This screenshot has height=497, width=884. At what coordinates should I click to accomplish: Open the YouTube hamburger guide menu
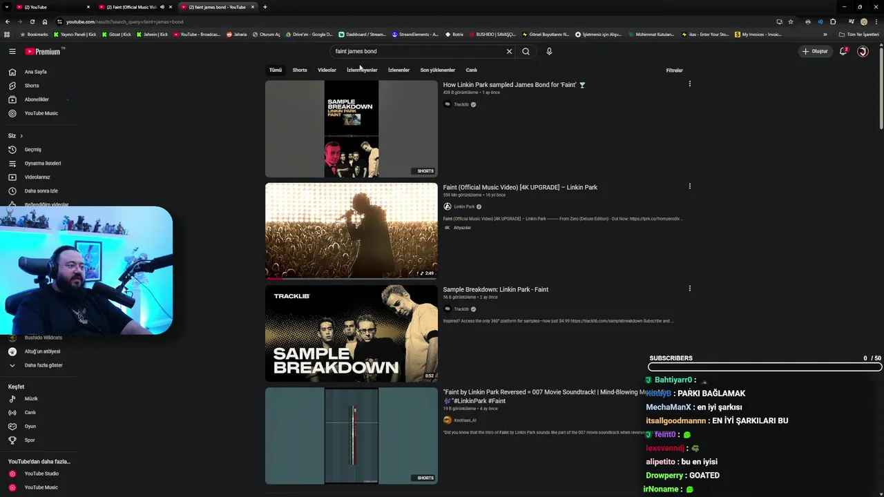click(12, 51)
